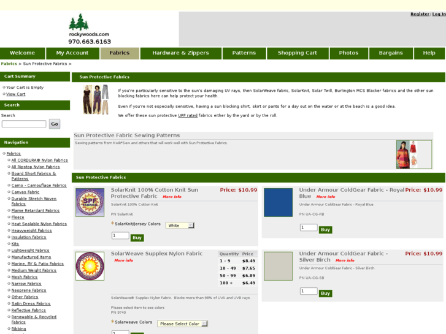Open Camo - Camouflage Fabrics link

coord(39,185)
